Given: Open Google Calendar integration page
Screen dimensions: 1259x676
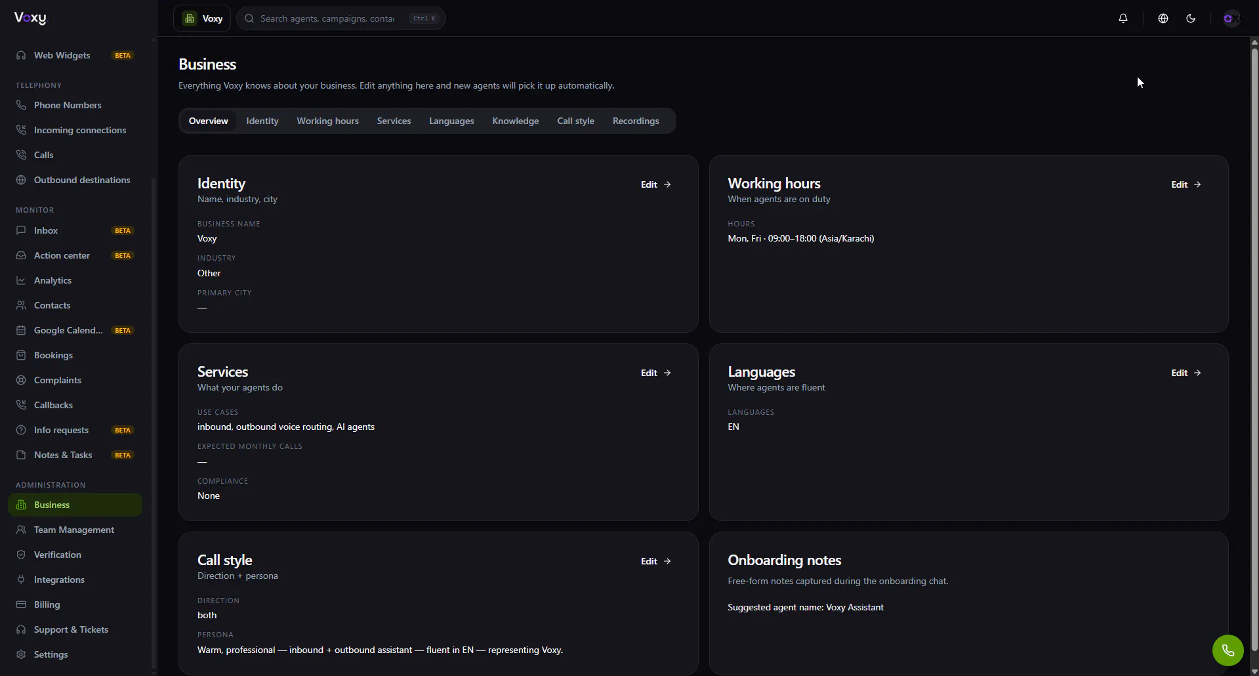Looking at the screenshot, I should pyautogui.click(x=75, y=330).
